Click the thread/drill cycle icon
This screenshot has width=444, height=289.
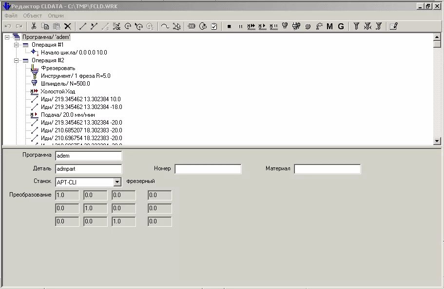192,26
